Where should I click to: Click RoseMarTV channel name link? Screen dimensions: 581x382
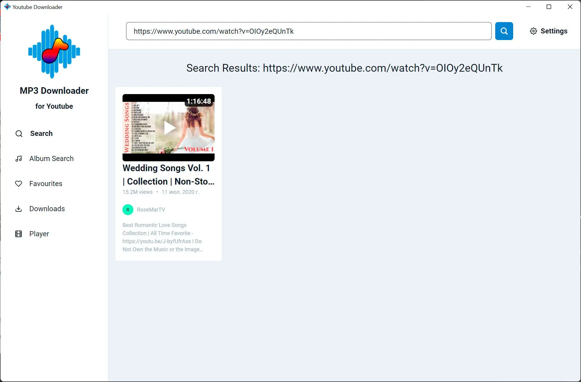coord(151,209)
